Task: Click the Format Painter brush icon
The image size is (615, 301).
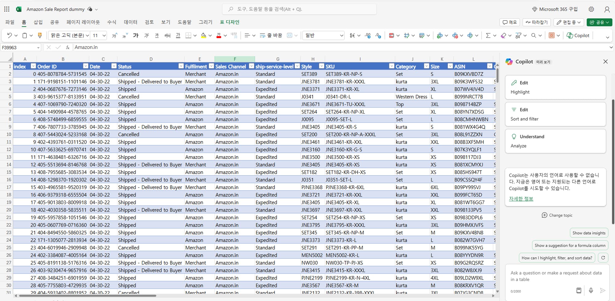Action: tap(40, 36)
